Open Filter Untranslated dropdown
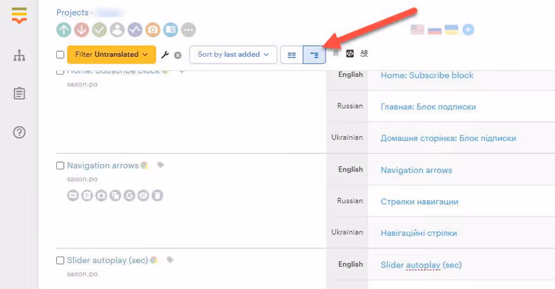Screen dimensions: 555x289 pos(112,55)
